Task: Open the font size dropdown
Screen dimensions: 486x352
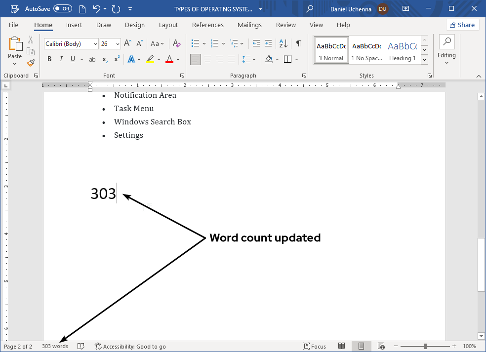Action: [x=117, y=43]
